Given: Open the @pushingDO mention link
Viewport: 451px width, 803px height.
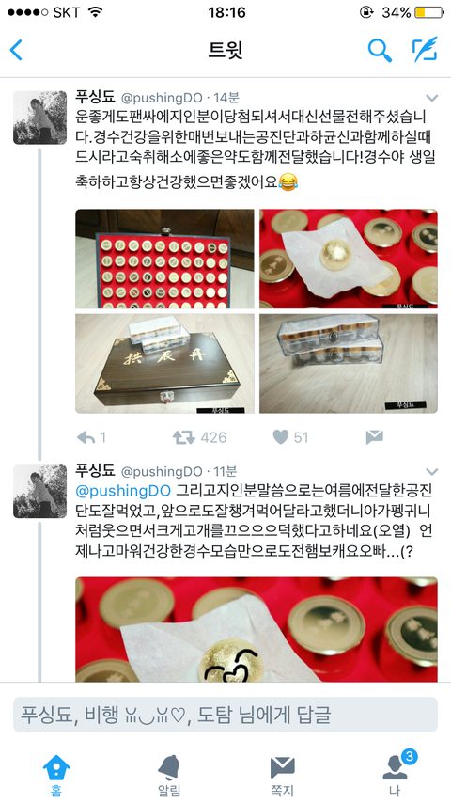Looking at the screenshot, I should tap(123, 491).
